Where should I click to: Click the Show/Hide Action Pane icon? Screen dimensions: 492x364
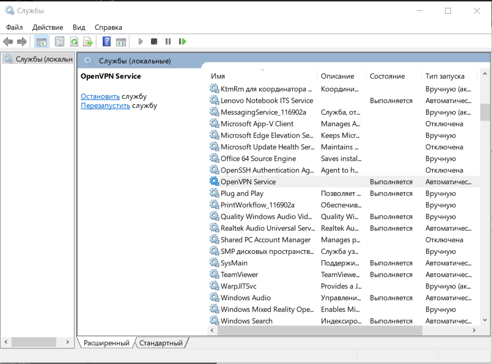(x=121, y=42)
